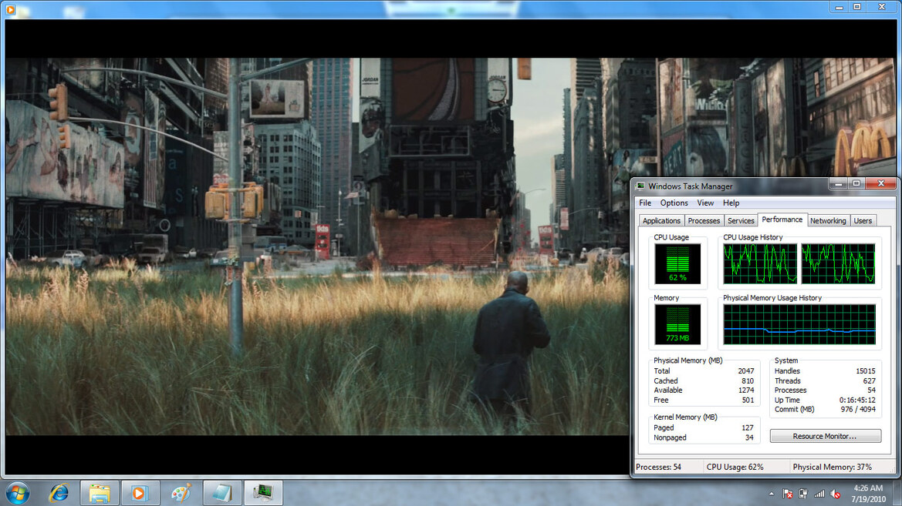Image resolution: width=902 pixels, height=506 pixels.
Task: Click the tray icon right of the Action Center flag
Action: point(803,494)
